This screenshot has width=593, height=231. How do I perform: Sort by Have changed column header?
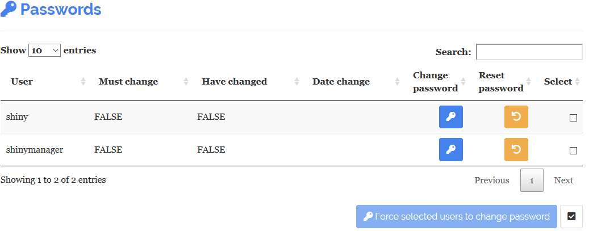(x=234, y=82)
